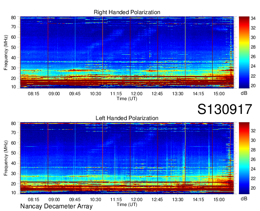The image size is (260, 211).
Task: Click 50 MHz tick of Left Handed plot
Action: coord(13,153)
